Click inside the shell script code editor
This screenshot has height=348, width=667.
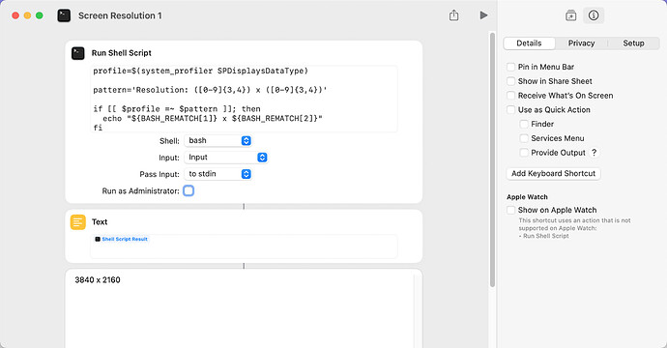[x=245, y=99]
